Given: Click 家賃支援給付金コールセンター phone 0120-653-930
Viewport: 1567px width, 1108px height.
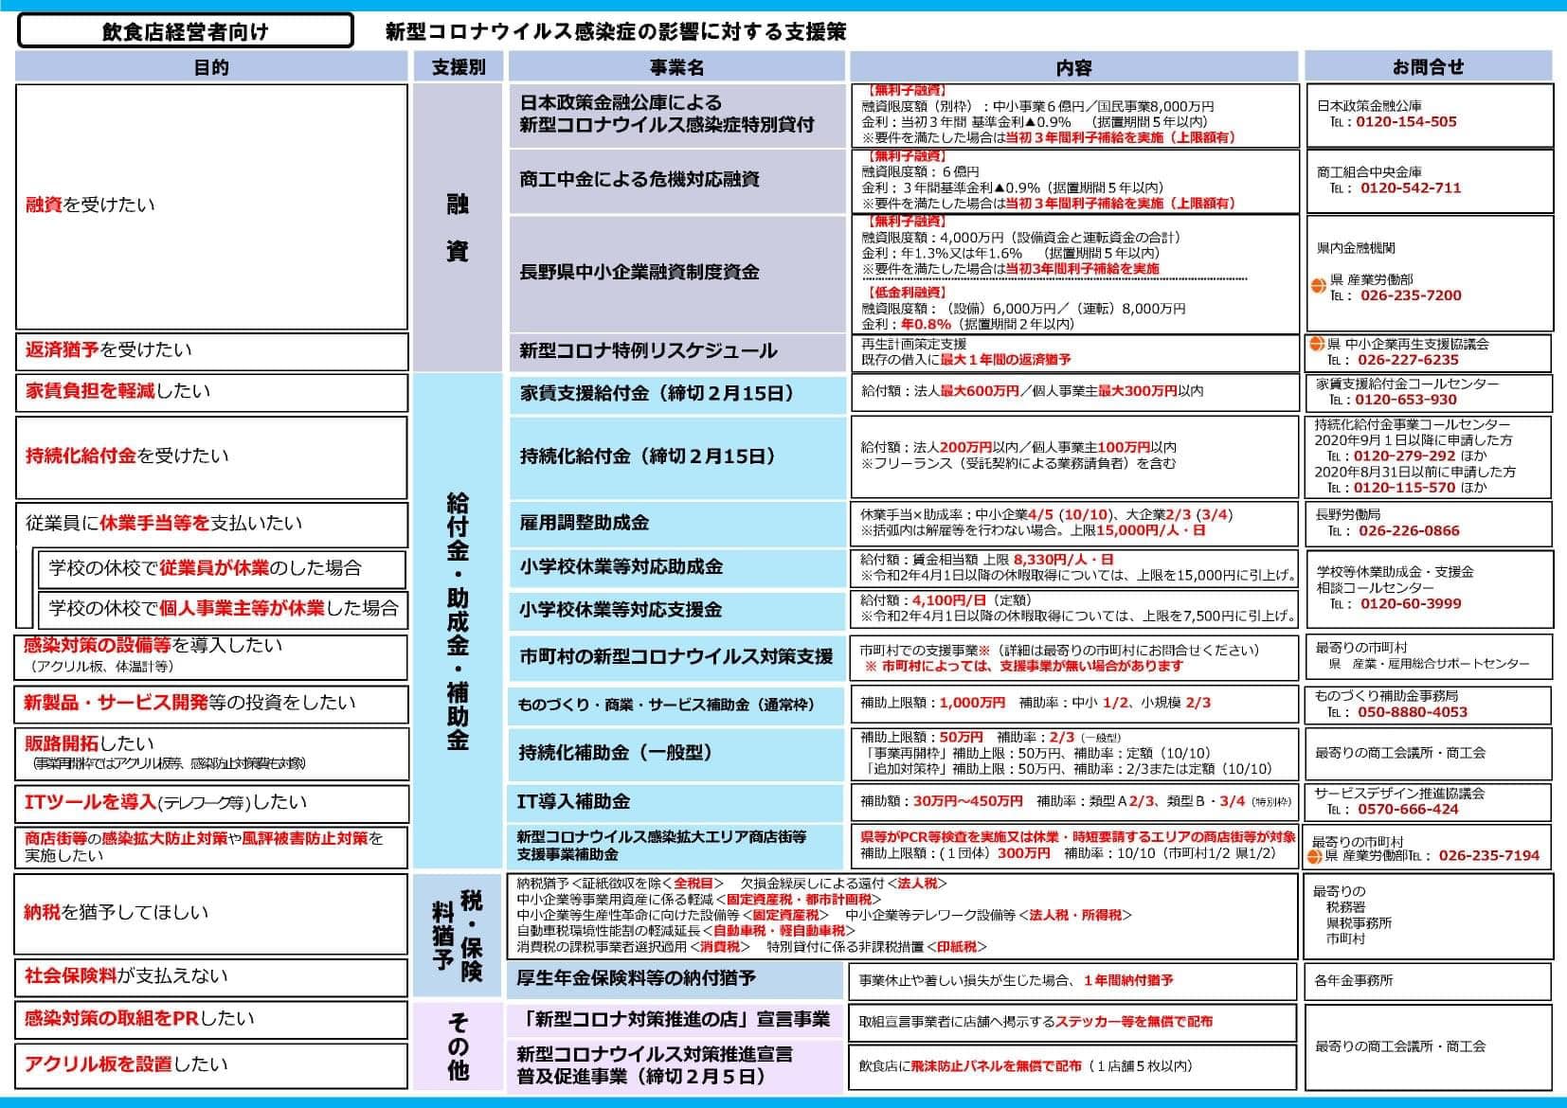Looking at the screenshot, I should [1406, 401].
